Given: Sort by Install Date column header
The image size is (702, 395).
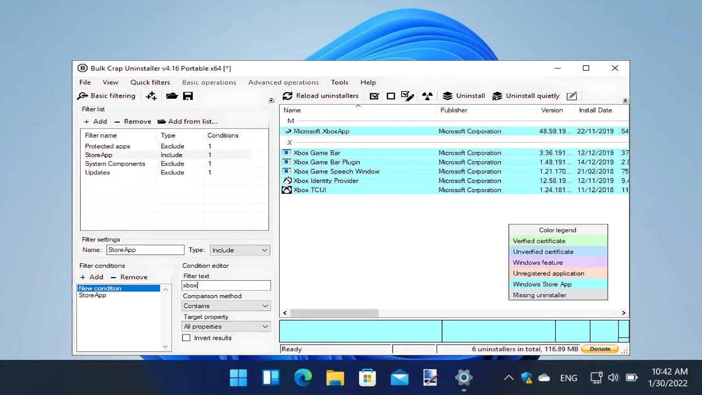Looking at the screenshot, I should tap(597, 110).
